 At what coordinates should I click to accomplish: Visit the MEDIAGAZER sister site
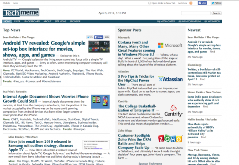point(166,22)
